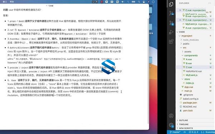This screenshot has width=215, height=134.
Task: Open macOS menu bar search (Spotlight) icon
Action: (x=139, y=2)
